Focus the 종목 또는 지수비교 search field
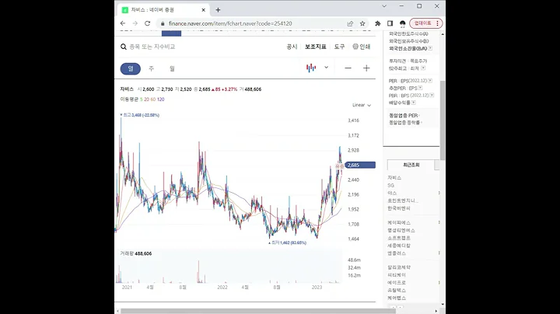The image size is (560, 314). pos(152,47)
